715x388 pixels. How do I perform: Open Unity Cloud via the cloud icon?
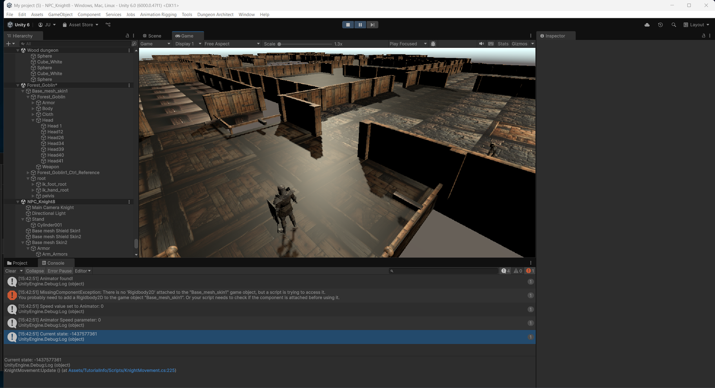coord(647,25)
